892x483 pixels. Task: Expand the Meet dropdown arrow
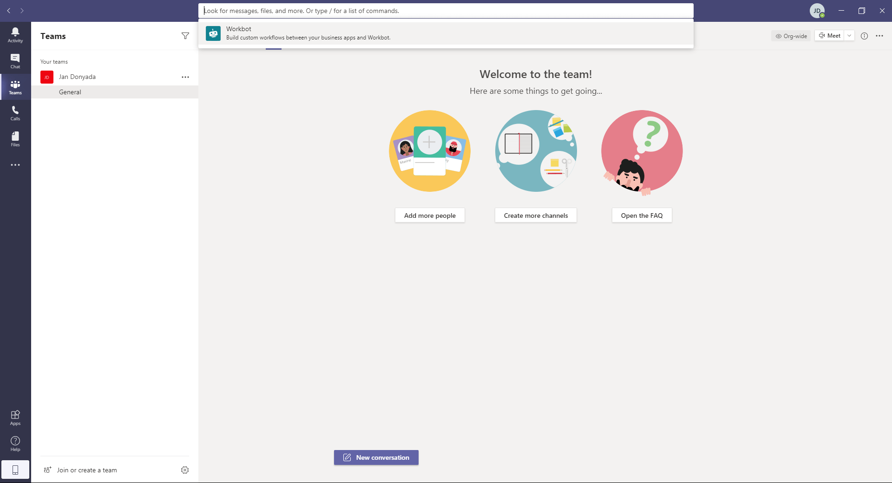pos(849,36)
